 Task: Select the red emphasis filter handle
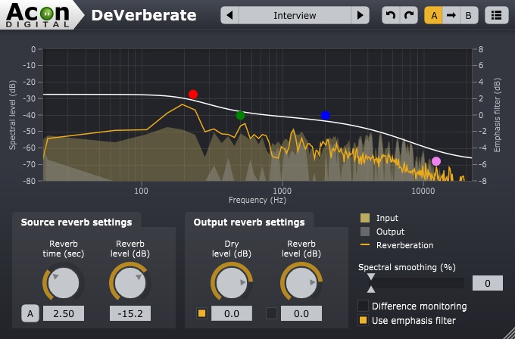click(x=193, y=95)
